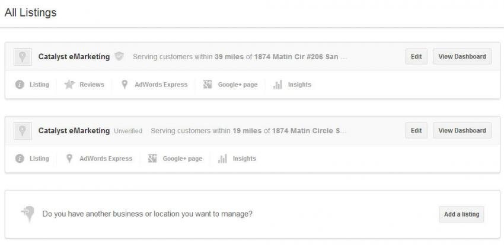Click Listing info icon in Unverified listing
This screenshot has height=245, width=504.
(x=20, y=159)
